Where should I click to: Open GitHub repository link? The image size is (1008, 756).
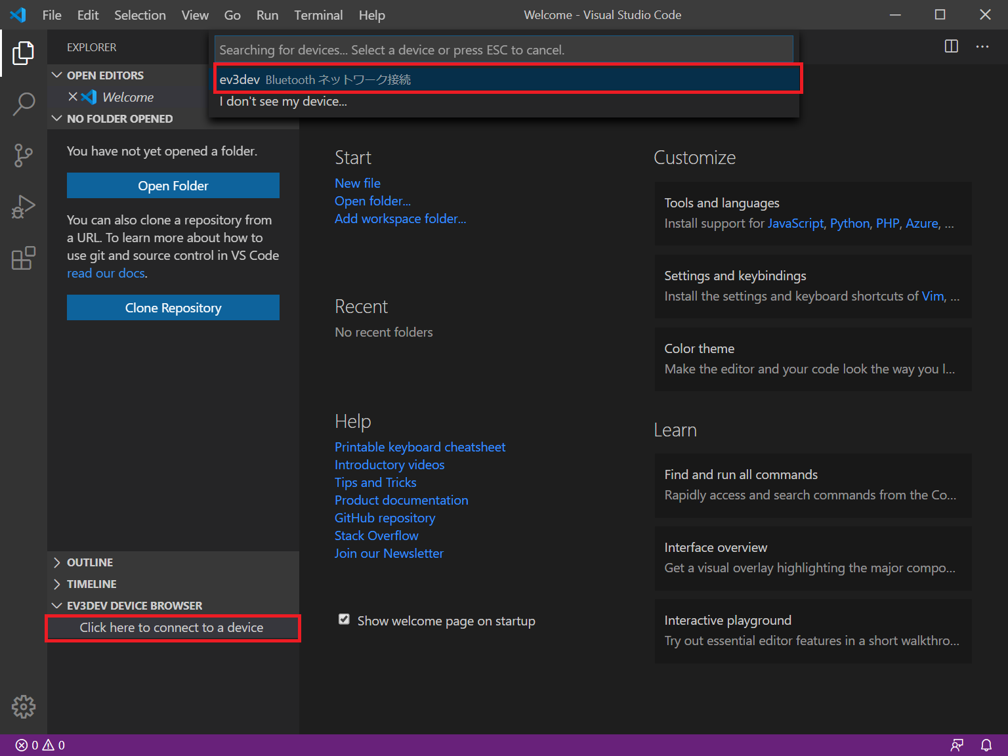click(385, 518)
